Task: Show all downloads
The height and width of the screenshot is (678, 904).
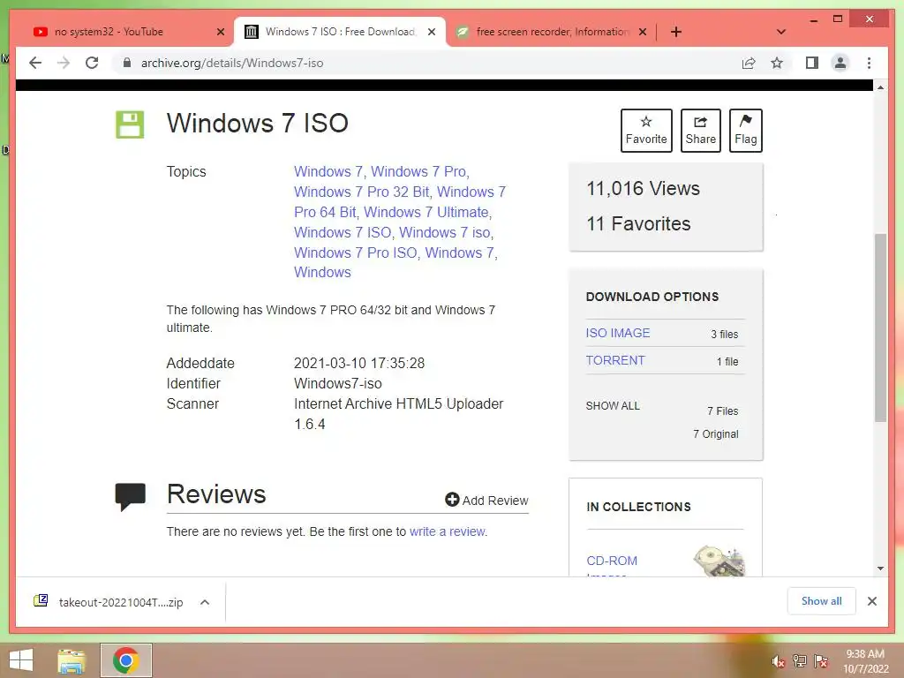Action: tap(822, 601)
